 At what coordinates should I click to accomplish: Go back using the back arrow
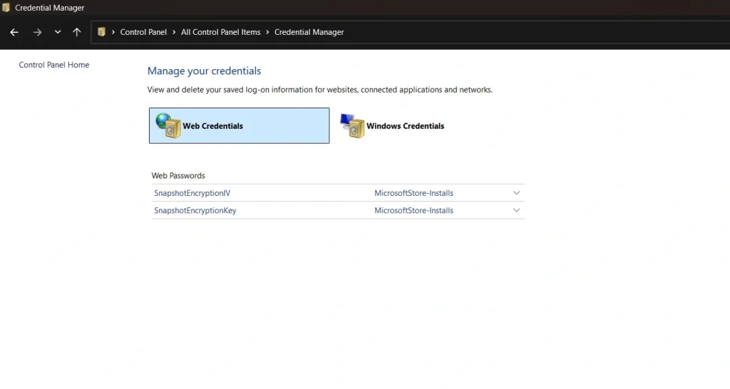point(14,32)
